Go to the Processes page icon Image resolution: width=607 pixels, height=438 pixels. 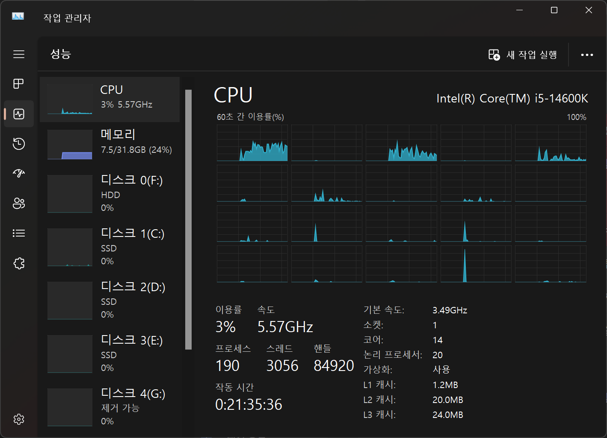click(x=19, y=84)
